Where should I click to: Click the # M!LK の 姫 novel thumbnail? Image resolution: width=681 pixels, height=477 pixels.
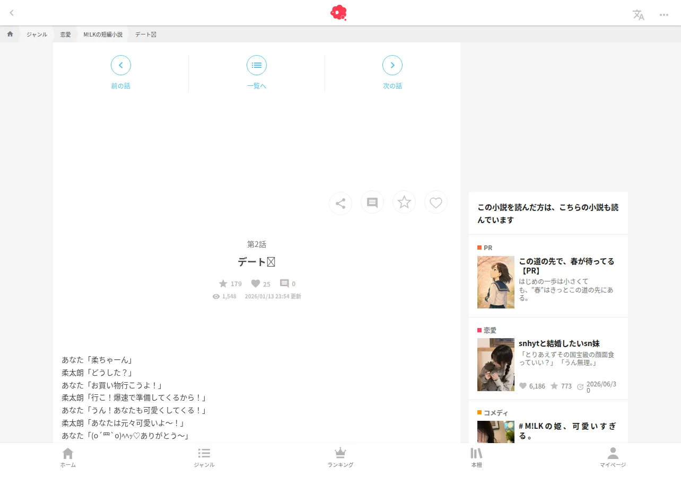[x=496, y=432]
